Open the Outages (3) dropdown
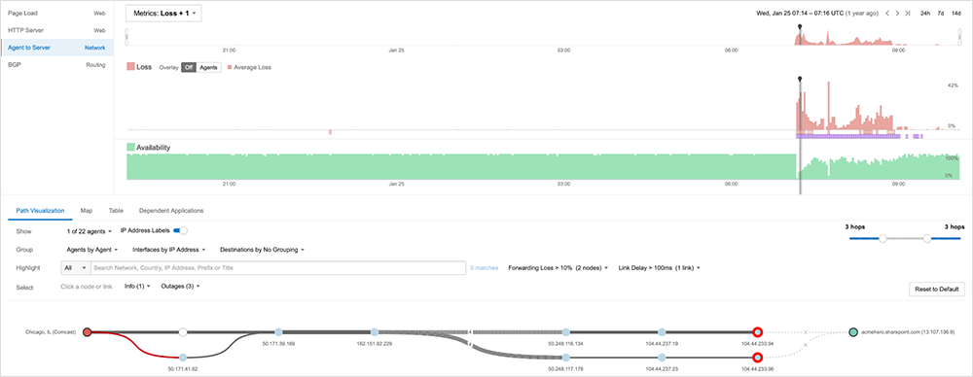The width and height of the screenshot is (973, 377). pyautogui.click(x=180, y=287)
